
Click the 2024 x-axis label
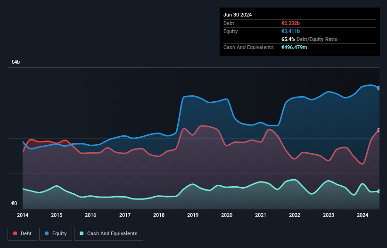pyautogui.click(x=363, y=215)
